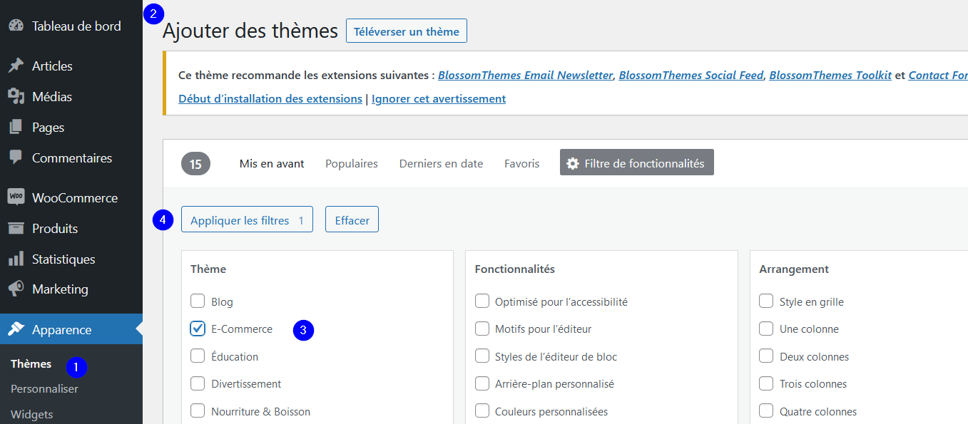Screen dimensions: 968x424
Task: Check the Style en grille option
Action: pos(766,301)
